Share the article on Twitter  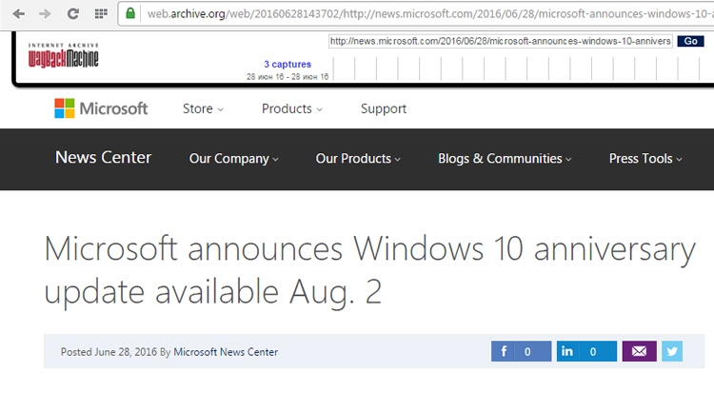[672, 352]
